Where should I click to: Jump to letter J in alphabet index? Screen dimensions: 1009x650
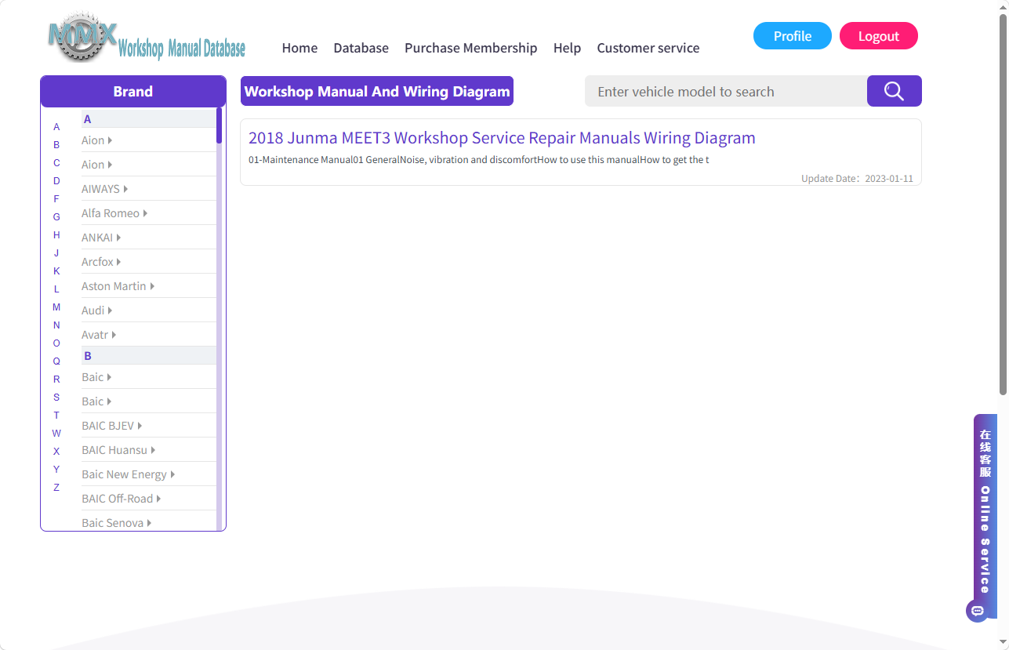point(56,253)
